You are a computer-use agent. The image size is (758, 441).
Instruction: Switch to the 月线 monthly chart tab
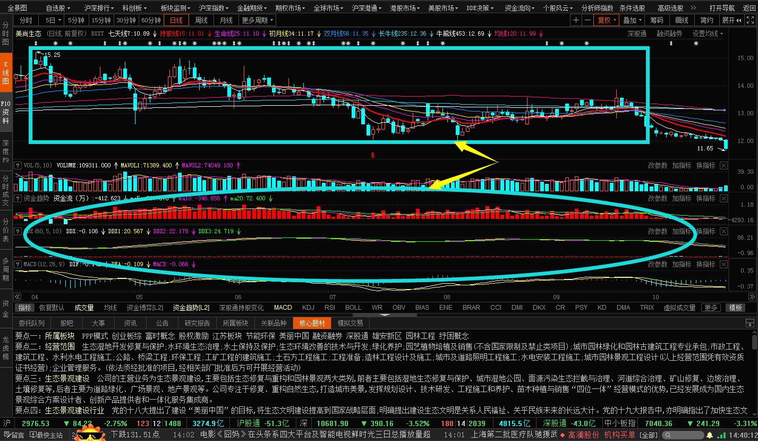click(x=226, y=20)
